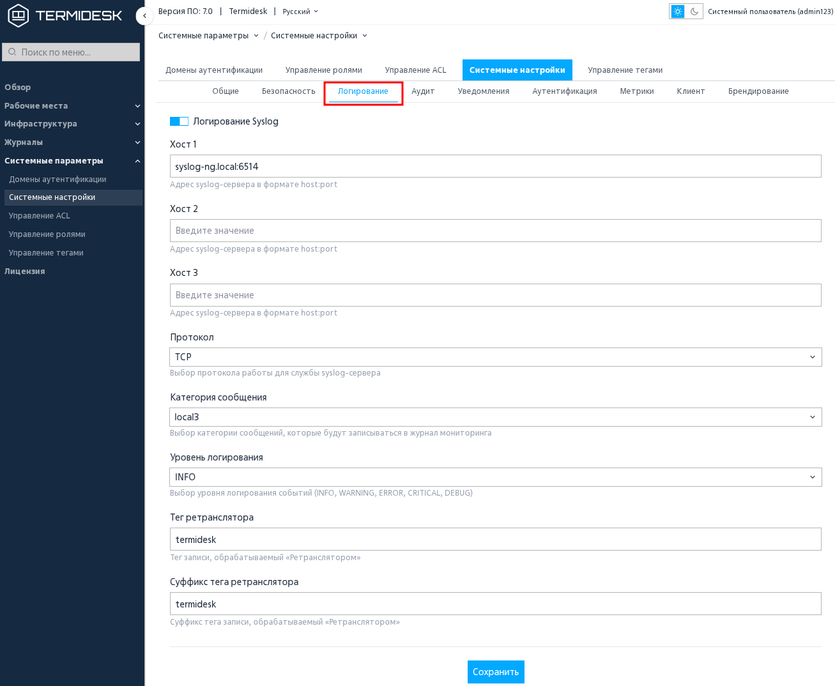Image resolution: width=835 pixels, height=686 pixels.
Task: Click the Termidesk logo icon
Action: point(18,15)
